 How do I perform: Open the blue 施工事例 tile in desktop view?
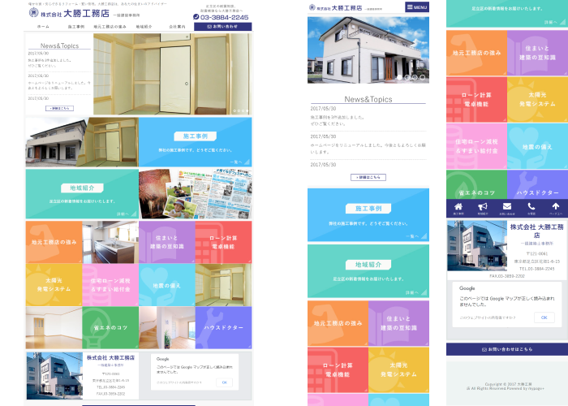pos(196,142)
